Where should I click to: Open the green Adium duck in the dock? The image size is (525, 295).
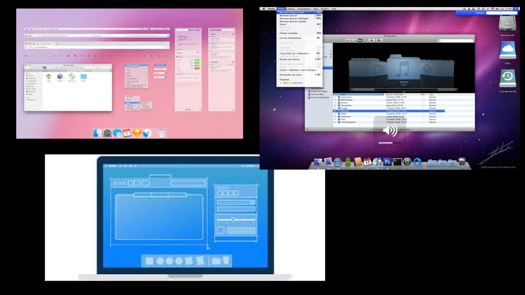click(348, 162)
